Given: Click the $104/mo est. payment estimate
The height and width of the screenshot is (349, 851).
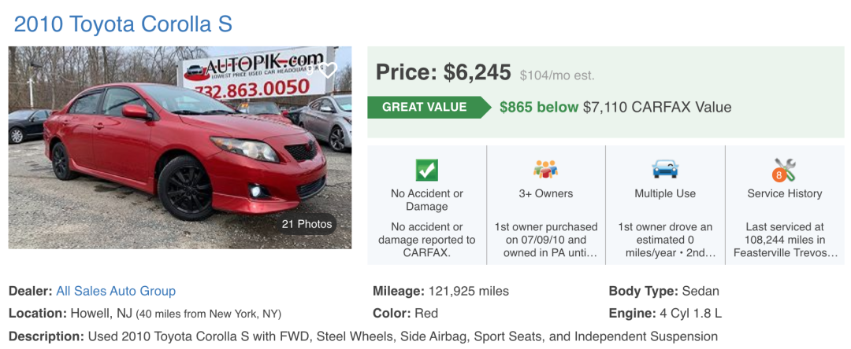Looking at the screenshot, I should [557, 75].
